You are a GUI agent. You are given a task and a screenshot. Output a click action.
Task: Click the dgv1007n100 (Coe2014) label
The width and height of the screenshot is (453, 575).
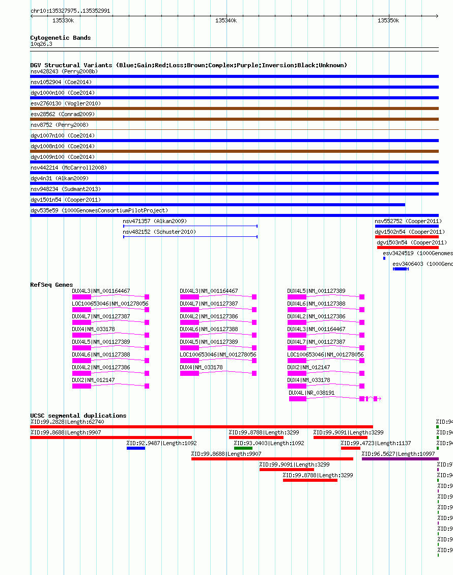coord(63,135)
